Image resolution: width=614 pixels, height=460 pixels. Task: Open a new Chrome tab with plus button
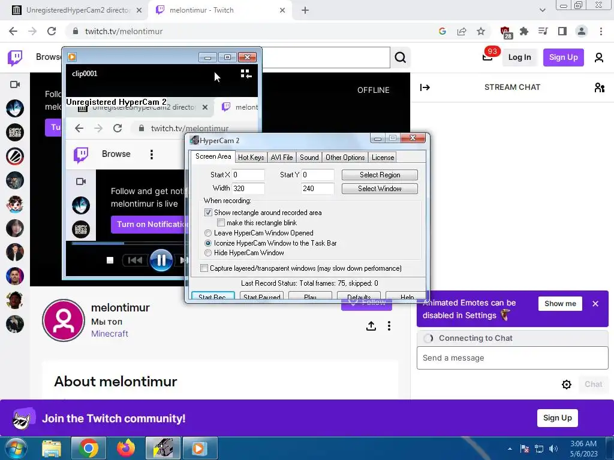point(305,10)
